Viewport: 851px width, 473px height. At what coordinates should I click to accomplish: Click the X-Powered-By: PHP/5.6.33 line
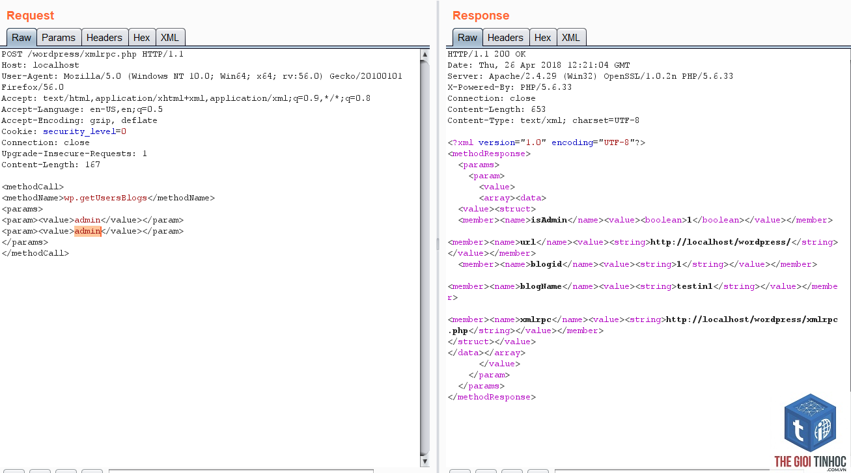tap(510, 87)
